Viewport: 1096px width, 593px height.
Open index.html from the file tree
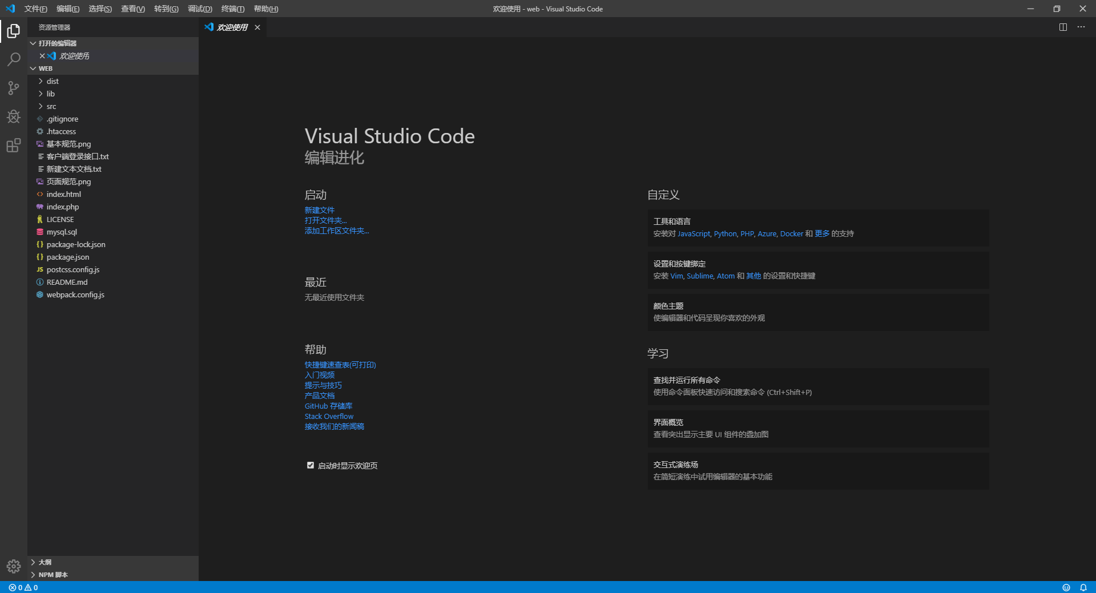(63, 194)
